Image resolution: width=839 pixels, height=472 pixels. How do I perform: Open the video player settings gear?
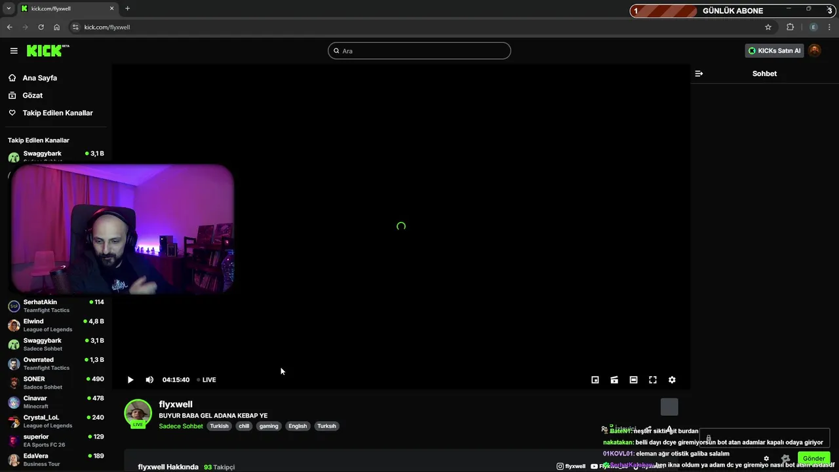[672, 380]
